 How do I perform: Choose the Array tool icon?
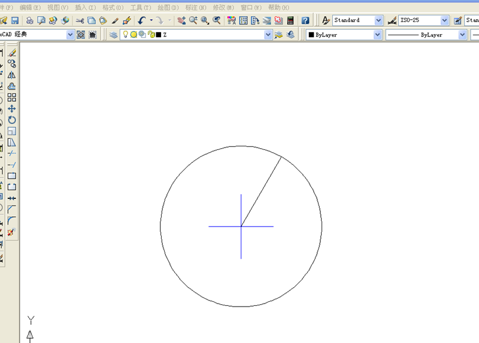(x=12, y=97)
